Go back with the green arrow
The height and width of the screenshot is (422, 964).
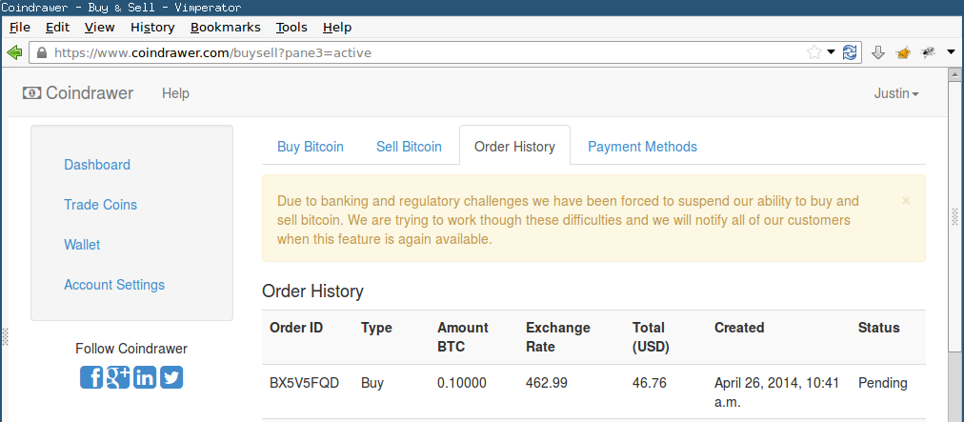[14, 52]
